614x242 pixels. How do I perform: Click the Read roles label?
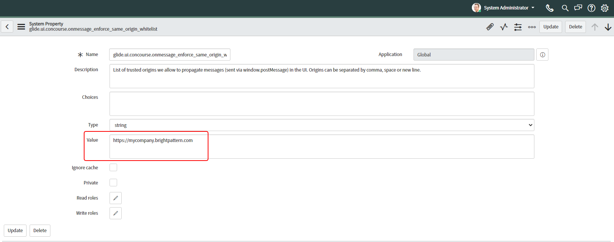pyautogui.click(x=87, y=198)
